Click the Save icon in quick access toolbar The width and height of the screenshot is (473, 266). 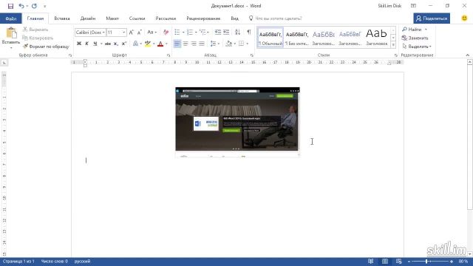(10, 6)
